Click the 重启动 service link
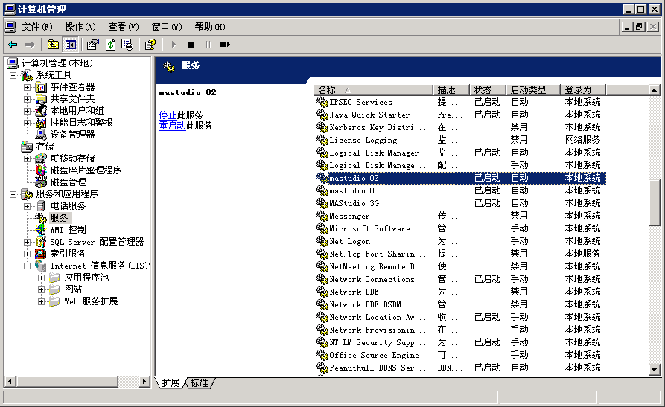 pos(172,126)
